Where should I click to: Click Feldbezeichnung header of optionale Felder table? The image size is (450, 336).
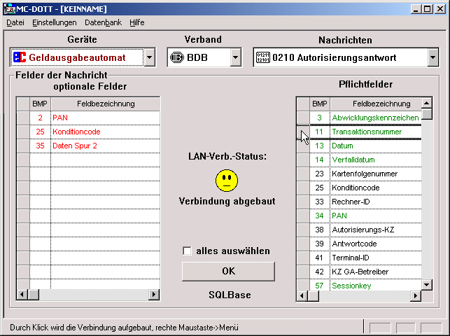click(x=106, y=104)
